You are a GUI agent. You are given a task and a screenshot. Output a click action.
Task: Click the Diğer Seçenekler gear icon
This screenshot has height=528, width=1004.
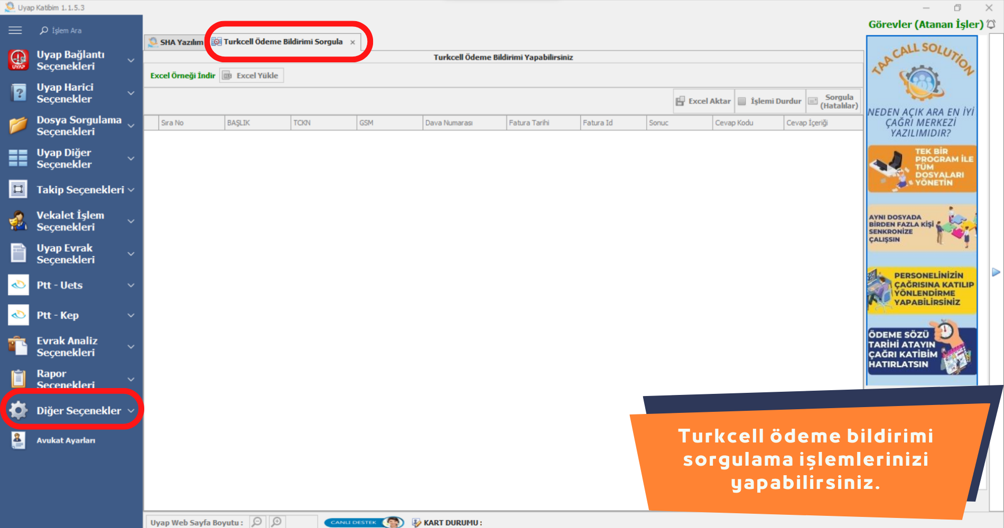(18, 410)
